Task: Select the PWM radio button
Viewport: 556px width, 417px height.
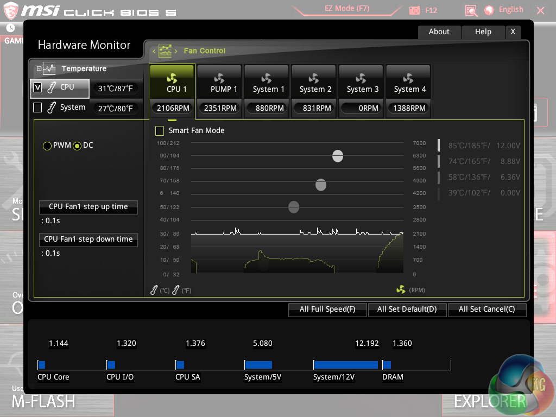Action: coord(47,146)
